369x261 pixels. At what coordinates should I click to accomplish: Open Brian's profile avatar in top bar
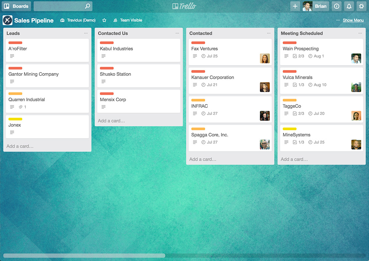307,6
